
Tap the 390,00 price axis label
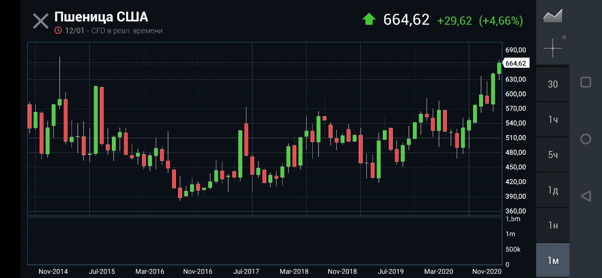516,196
